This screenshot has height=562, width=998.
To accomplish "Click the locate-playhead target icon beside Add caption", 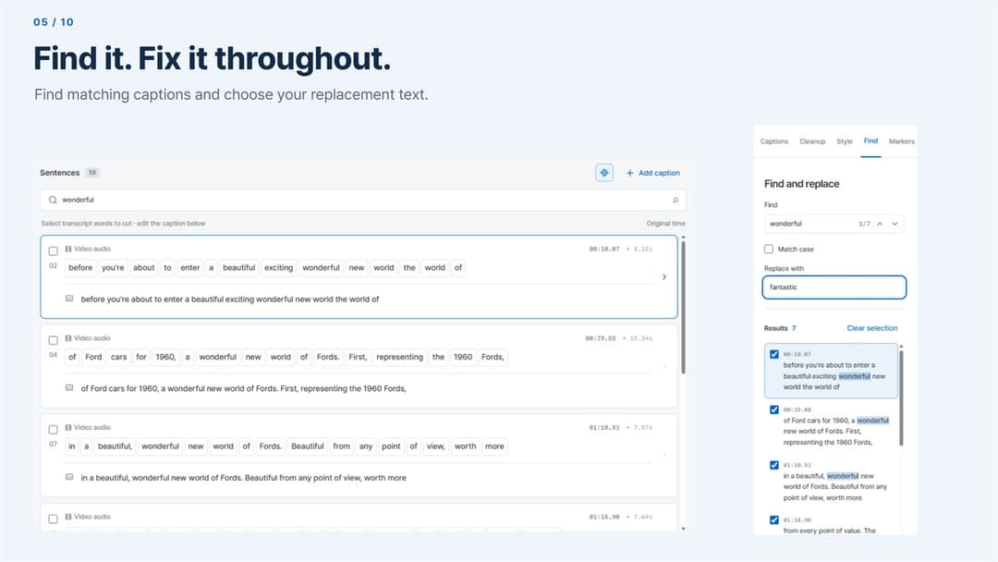I will tap(604, 173).
